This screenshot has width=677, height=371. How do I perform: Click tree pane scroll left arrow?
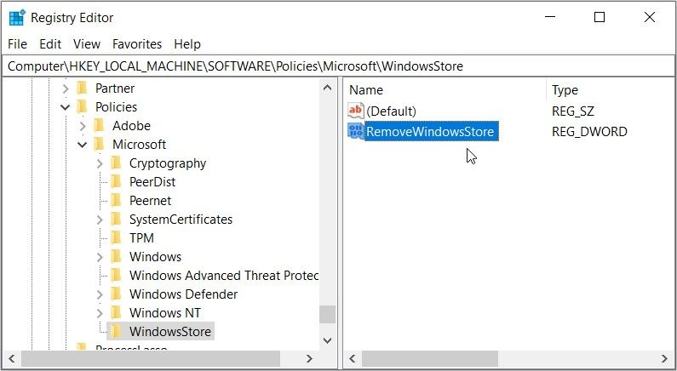[x=12, y=358]
